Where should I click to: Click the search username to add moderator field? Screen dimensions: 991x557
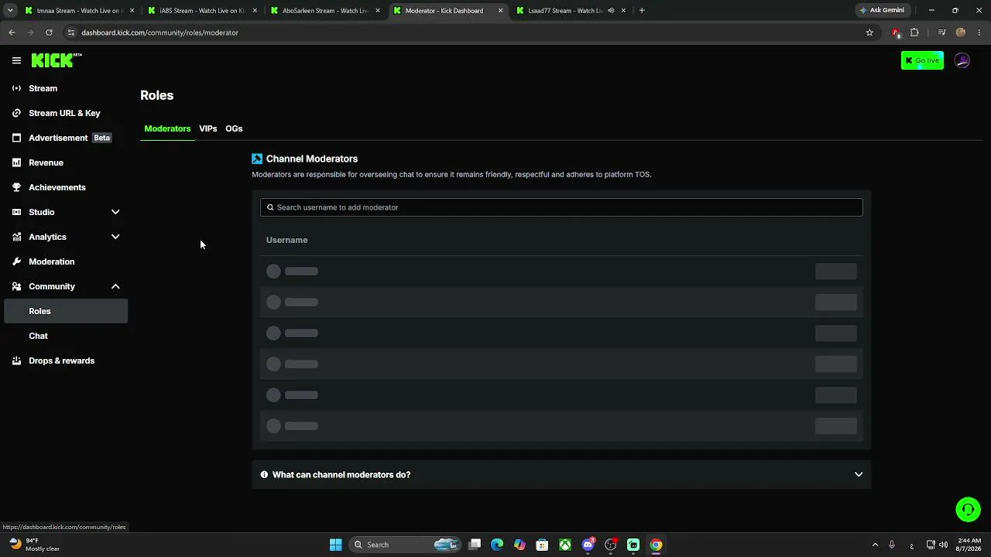pyautogui.click(x=561, y=207)
